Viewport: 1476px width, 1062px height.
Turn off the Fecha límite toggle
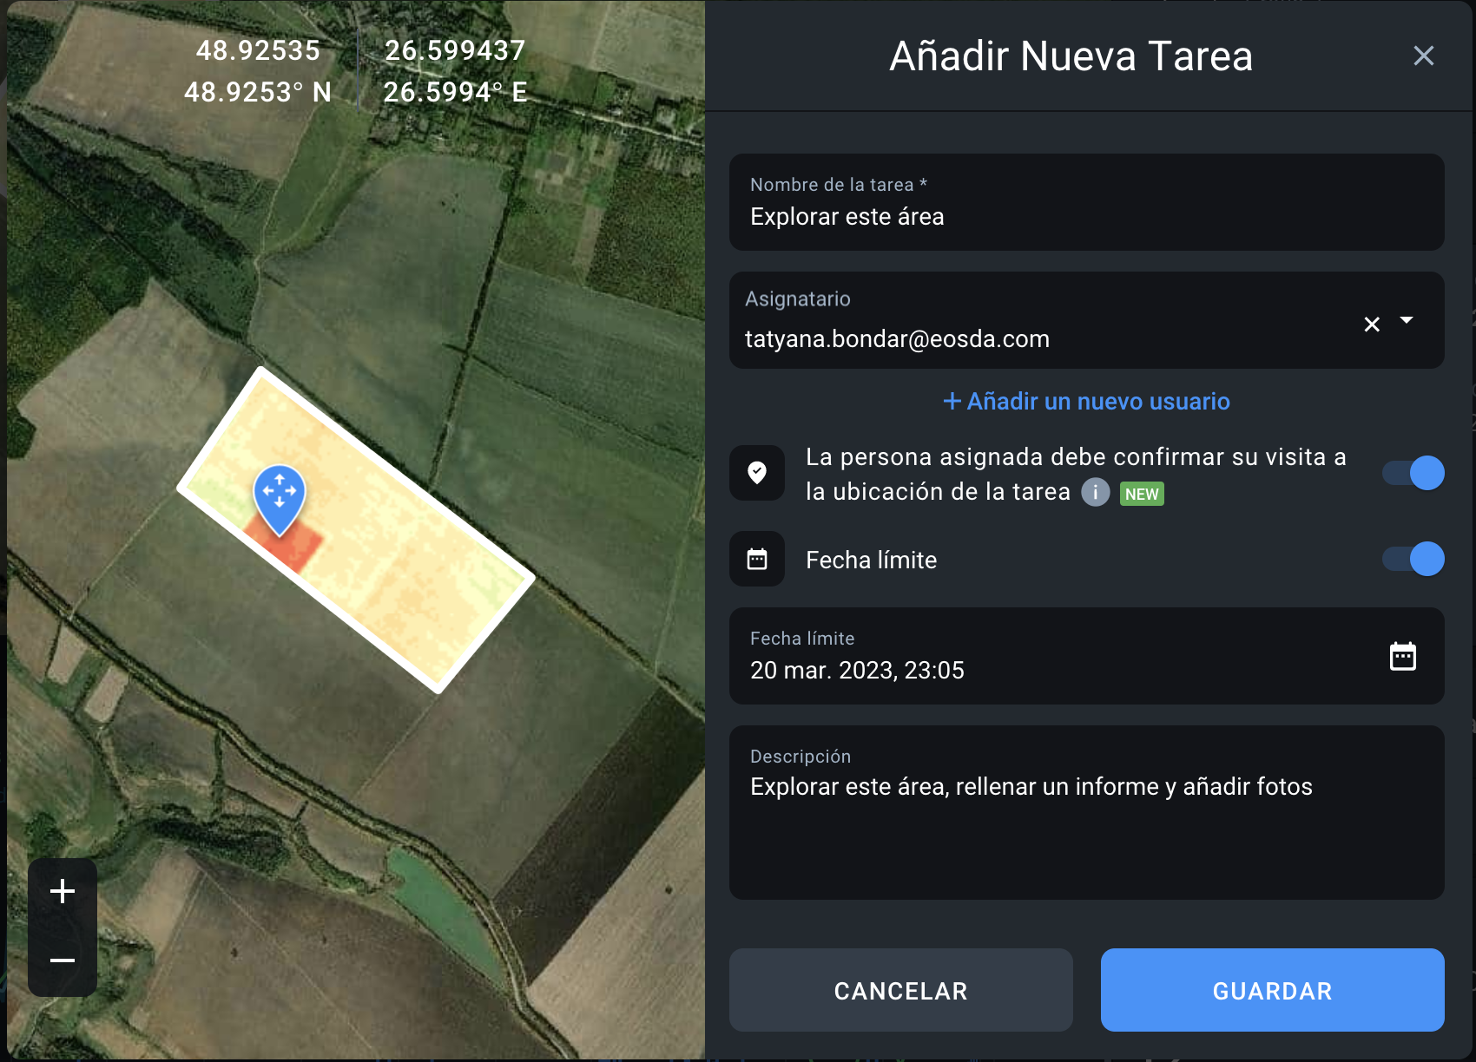tap(1413, 559)
